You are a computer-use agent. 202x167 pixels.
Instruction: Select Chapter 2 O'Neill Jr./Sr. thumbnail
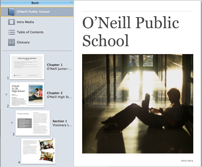click(27, 95)
